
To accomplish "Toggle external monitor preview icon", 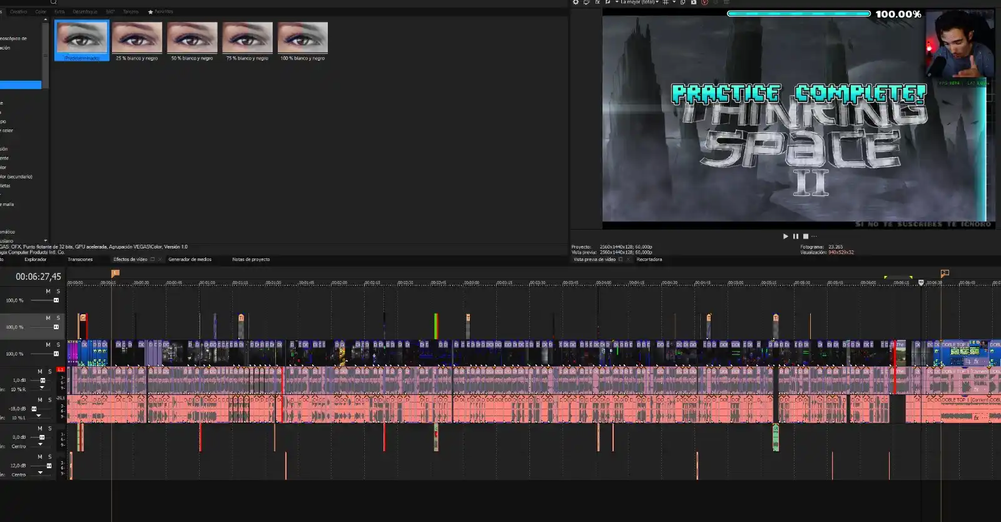I will pos(586,3).
